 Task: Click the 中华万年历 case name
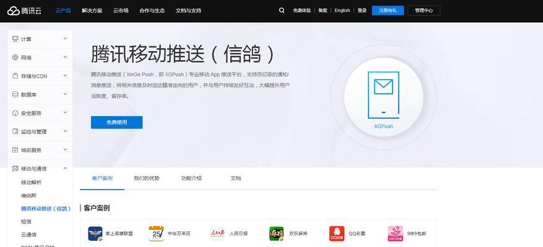click(179, 234)
